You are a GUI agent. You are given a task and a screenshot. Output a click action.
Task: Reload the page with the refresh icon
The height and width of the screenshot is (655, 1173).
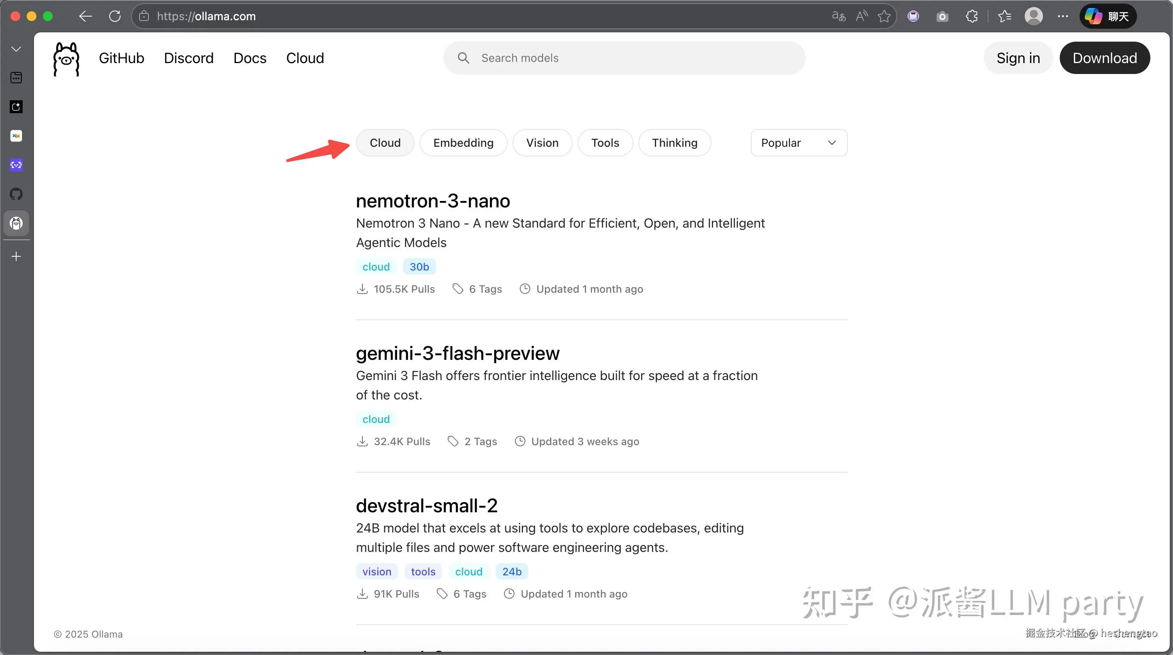tap(115, 17)
